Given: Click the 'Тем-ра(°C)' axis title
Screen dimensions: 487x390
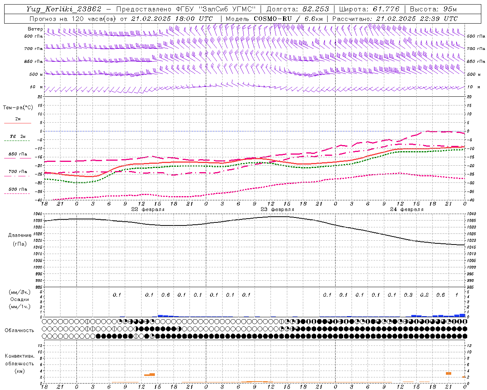Looking at the screenshot, I should pos(18,108).
